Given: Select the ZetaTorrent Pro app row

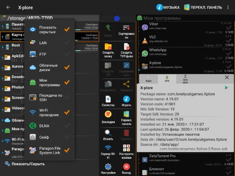Looking at the screenshot, I should coord(186,160).
